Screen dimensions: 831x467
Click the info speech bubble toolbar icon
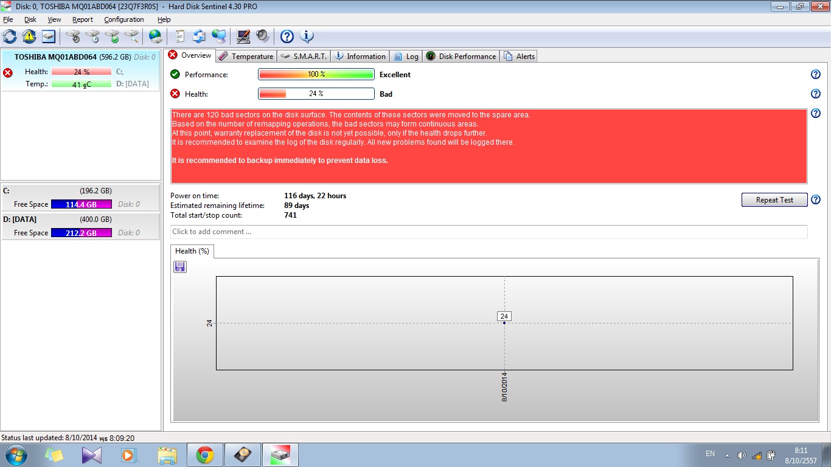[x=307, y=36]
